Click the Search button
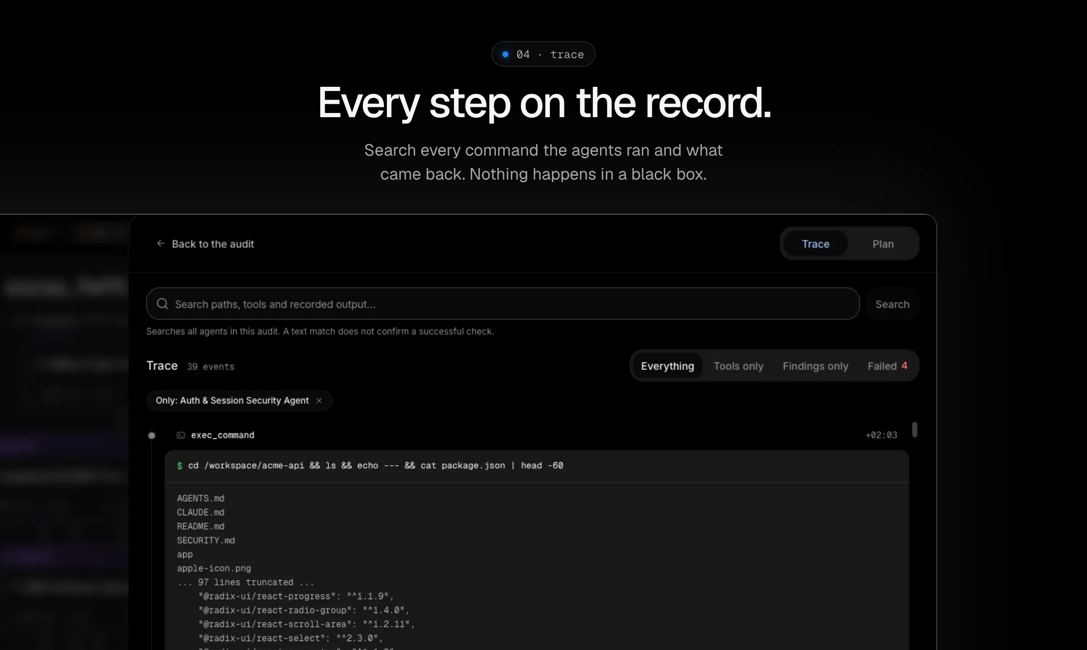This screenshot has width=1087, height=650. click(x=892, y=304)
